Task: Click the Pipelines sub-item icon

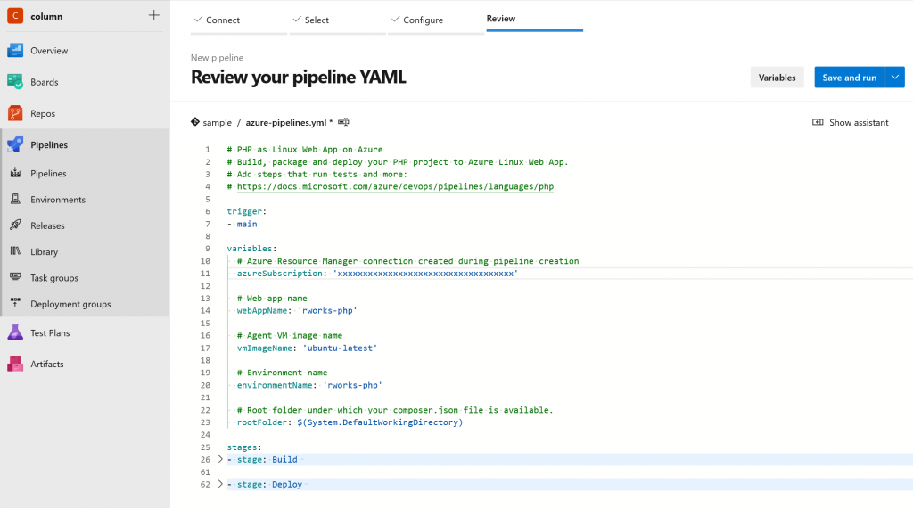Action: tap(16, 173)
